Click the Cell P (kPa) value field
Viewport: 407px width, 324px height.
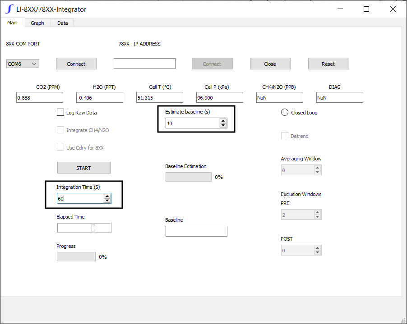220,97
